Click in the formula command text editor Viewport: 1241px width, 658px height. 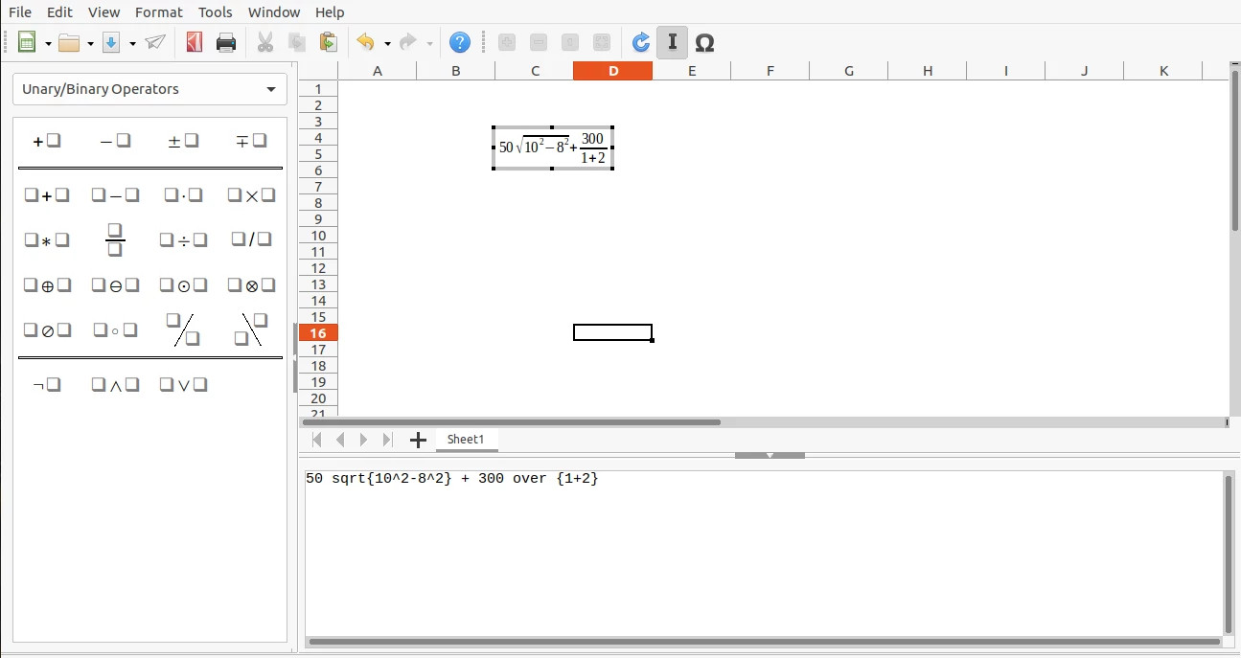point(764,553)
